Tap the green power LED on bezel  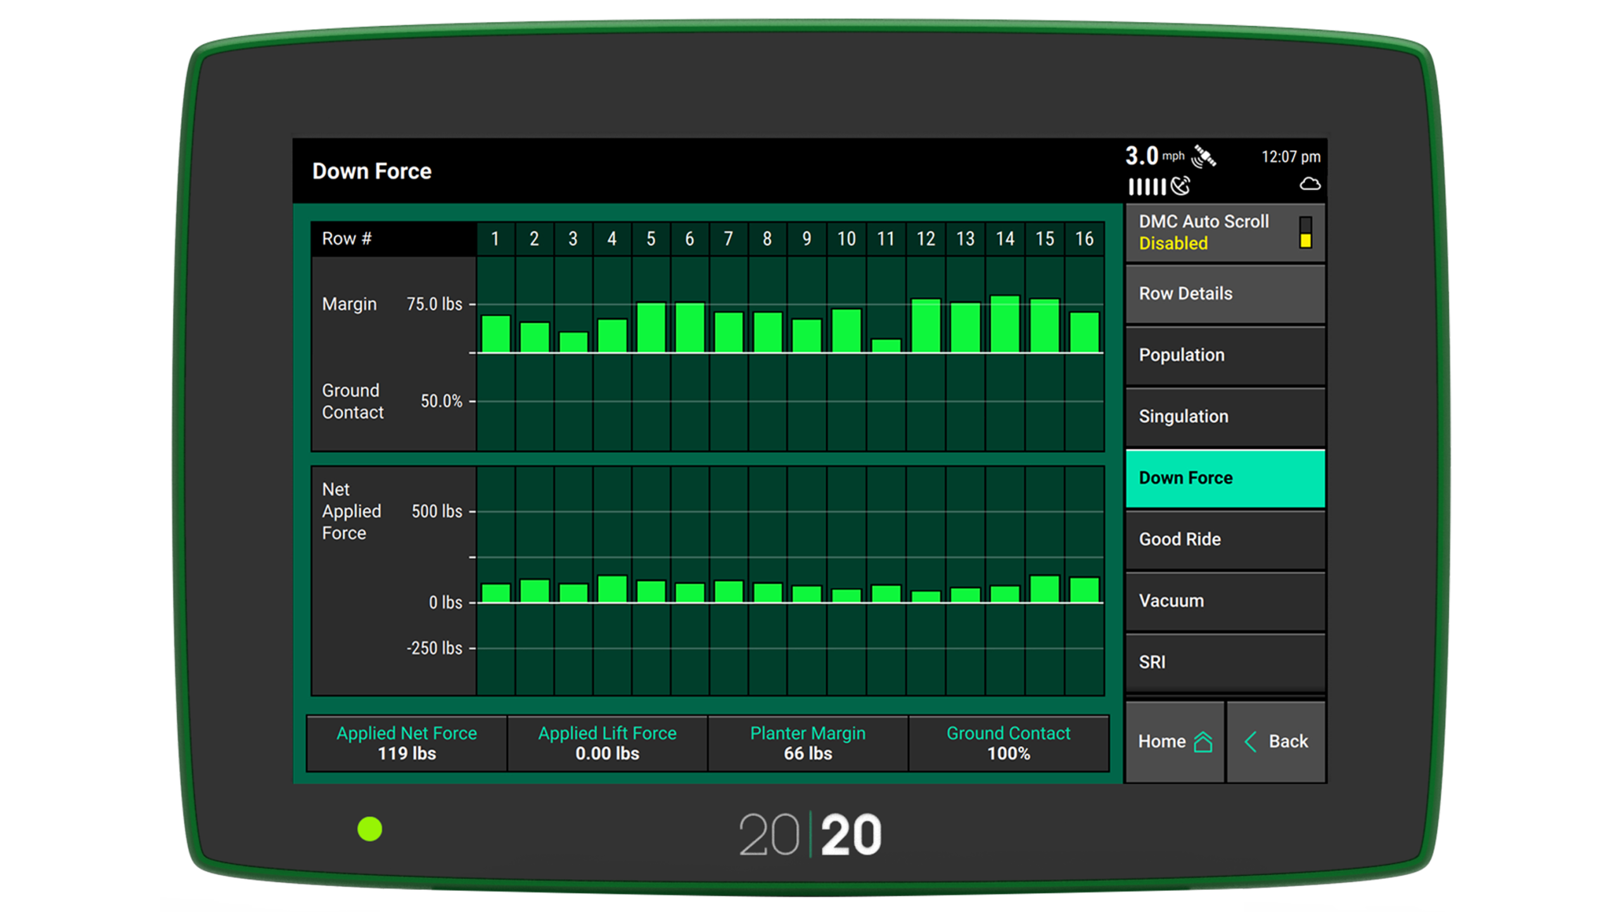[369, 829]
